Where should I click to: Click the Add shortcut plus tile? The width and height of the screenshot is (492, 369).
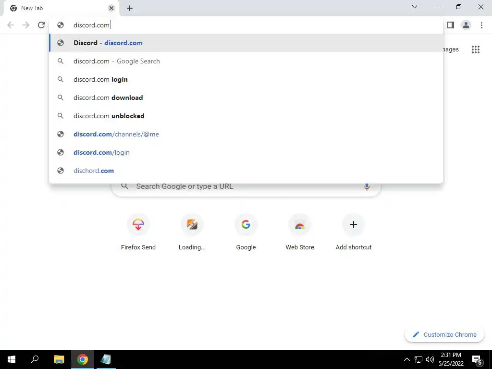(354, 233)
